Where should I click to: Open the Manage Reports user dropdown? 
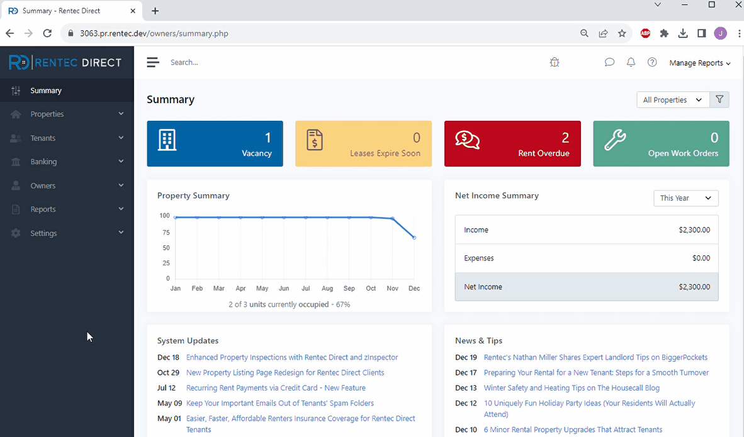point(700,63)
